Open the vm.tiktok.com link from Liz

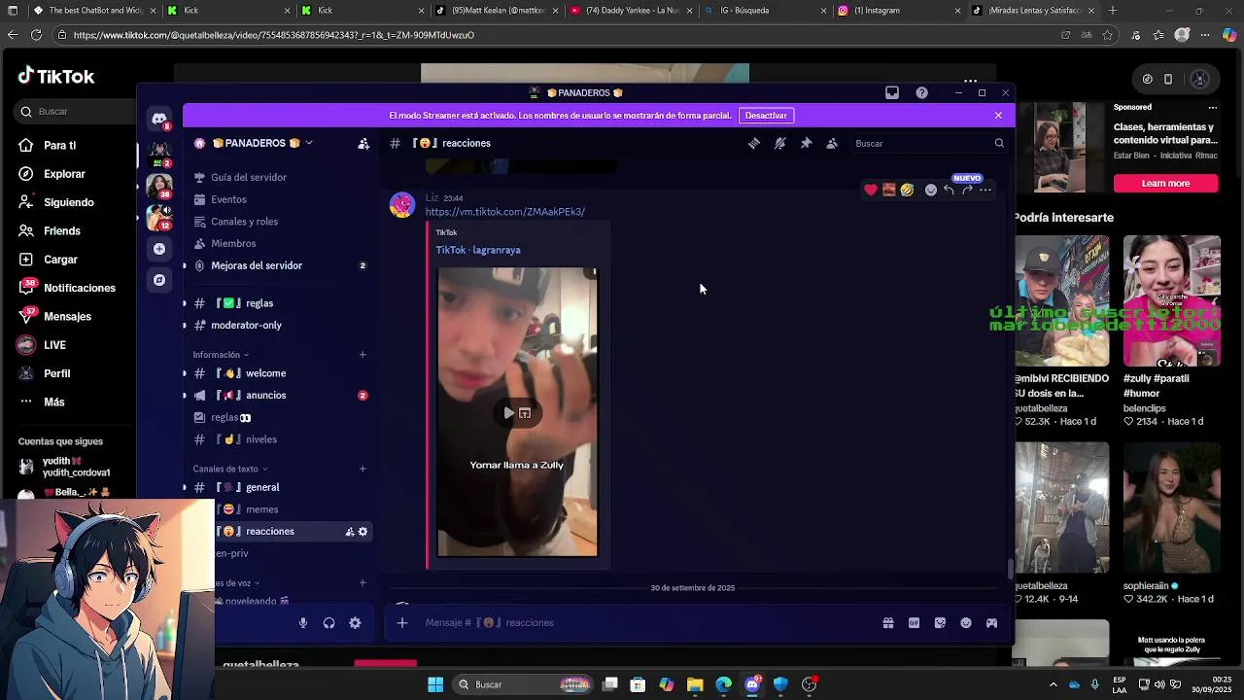click(x=504, y=212)
